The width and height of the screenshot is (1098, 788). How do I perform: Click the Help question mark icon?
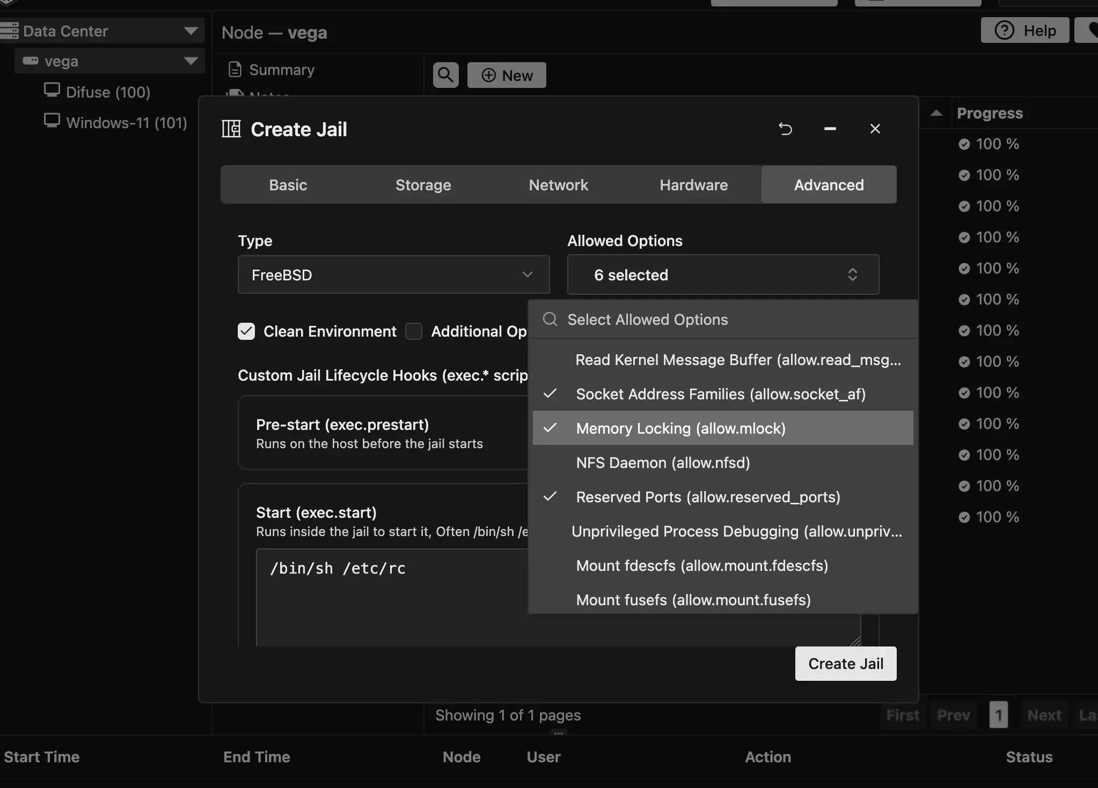pos(1004,31)
